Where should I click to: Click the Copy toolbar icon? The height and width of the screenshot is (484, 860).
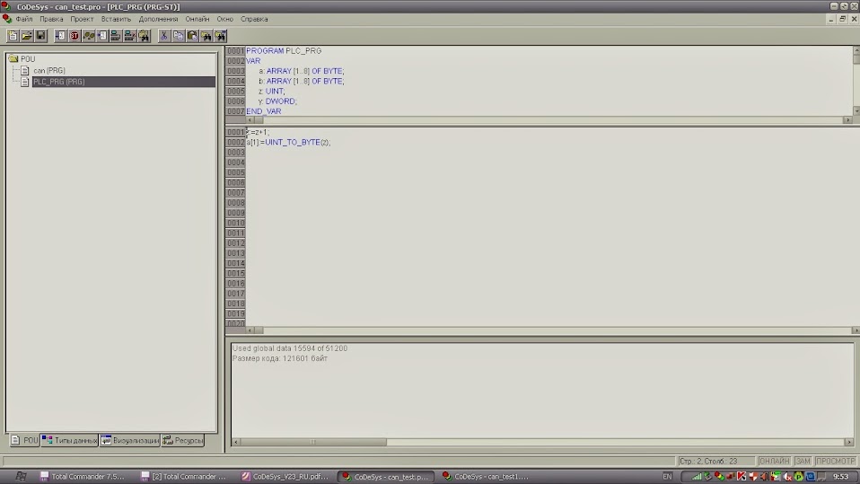tap(178, 36)
